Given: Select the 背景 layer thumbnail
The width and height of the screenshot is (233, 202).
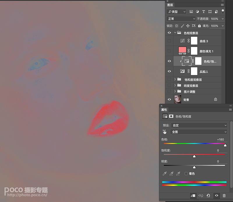Looking at the screenshot, I should point(178,99).
